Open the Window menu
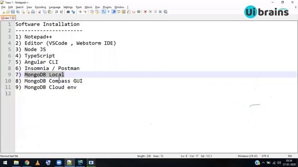The height and width of the screenshot is (167, 298). click(119, 7)
